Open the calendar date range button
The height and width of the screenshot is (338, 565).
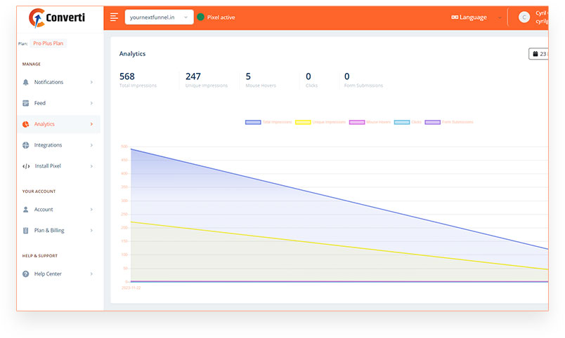click(538, 54)
